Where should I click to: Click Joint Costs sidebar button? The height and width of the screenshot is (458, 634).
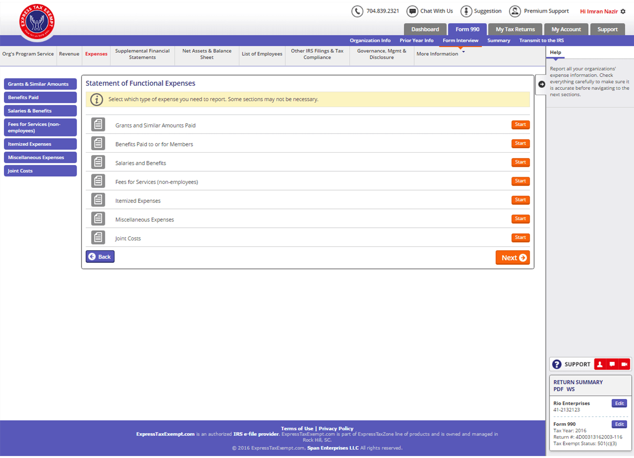pos(40,171)
